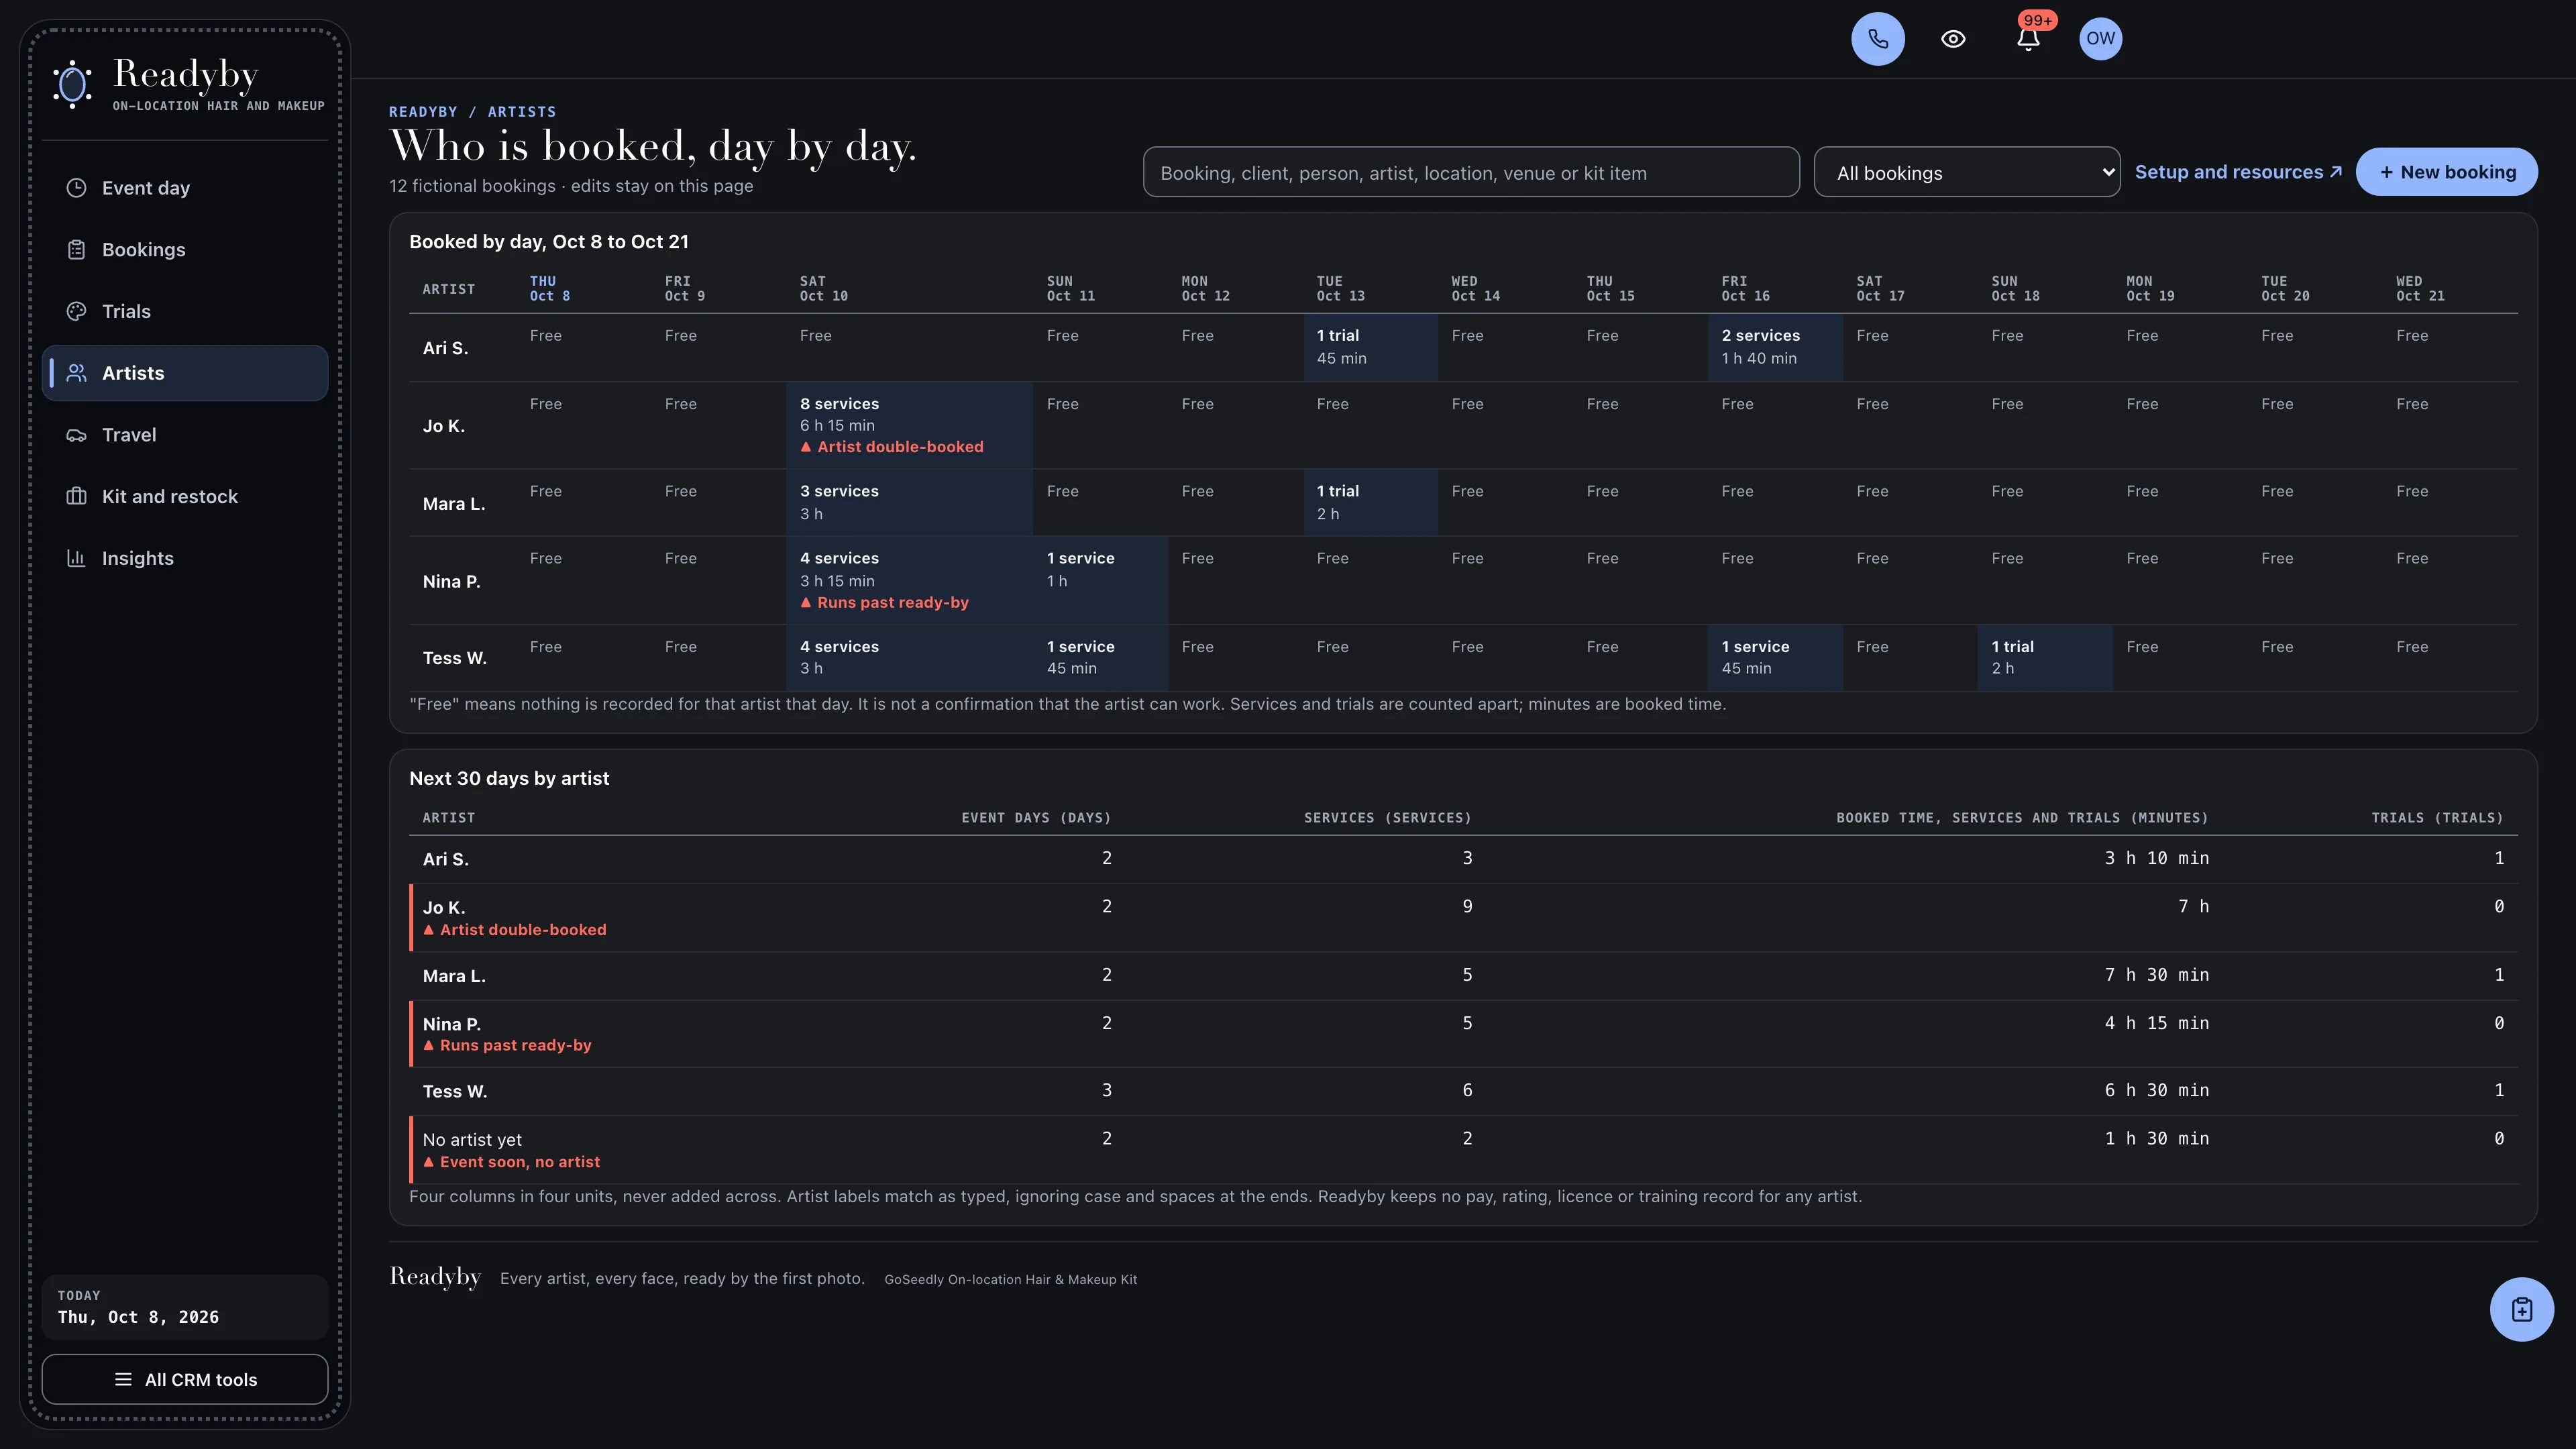
Task: Click the bar chart icon beside Insights
Action: pos(76,558)
